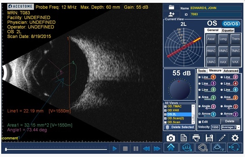Toggle the OD.Scan(2) view checkbox
This screenshot has height=157, width=245.
tap(165, 118)
